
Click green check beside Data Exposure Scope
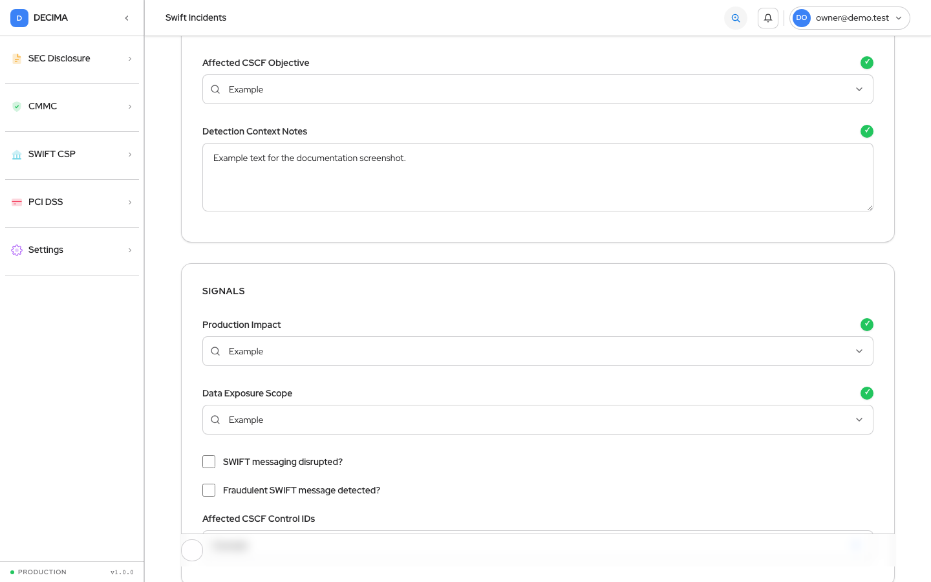[x=867, y=393]
